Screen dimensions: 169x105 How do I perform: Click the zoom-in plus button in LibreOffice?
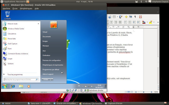151,92
